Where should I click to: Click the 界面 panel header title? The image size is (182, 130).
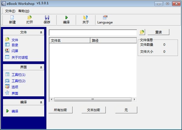pyautogui.click(x=23, y=67)
